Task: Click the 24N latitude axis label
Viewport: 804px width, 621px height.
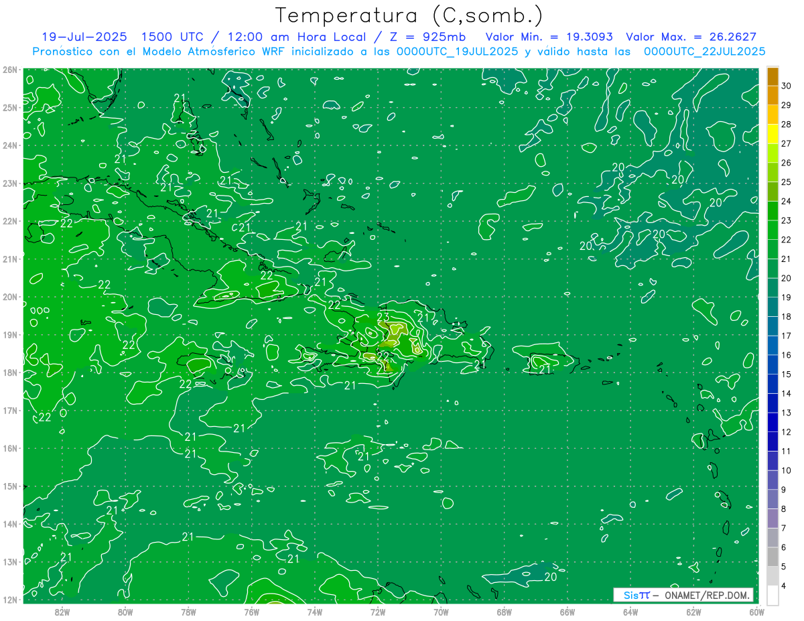Action: [x=10, y=145]
